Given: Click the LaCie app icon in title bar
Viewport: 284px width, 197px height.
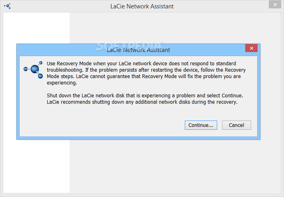Looking at the screenshot, I should coord(8,6).
